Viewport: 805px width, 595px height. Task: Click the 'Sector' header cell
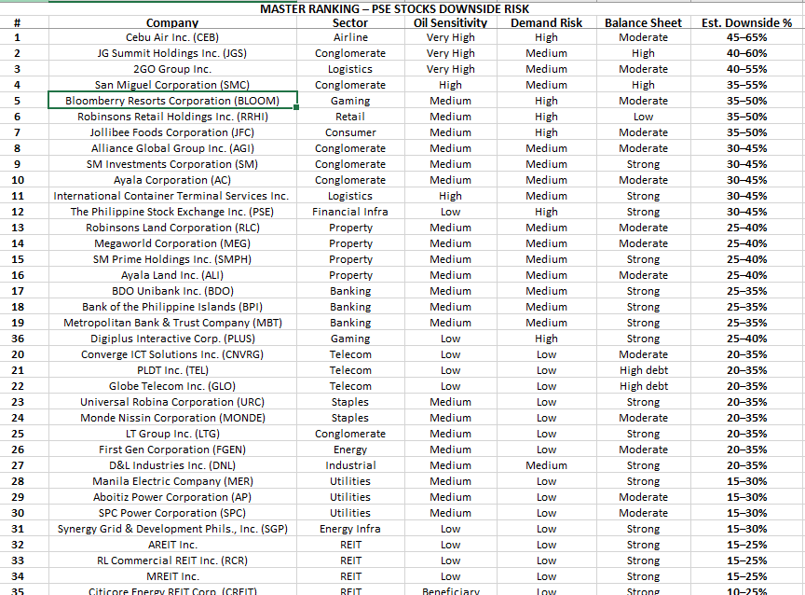coord(350,22)
